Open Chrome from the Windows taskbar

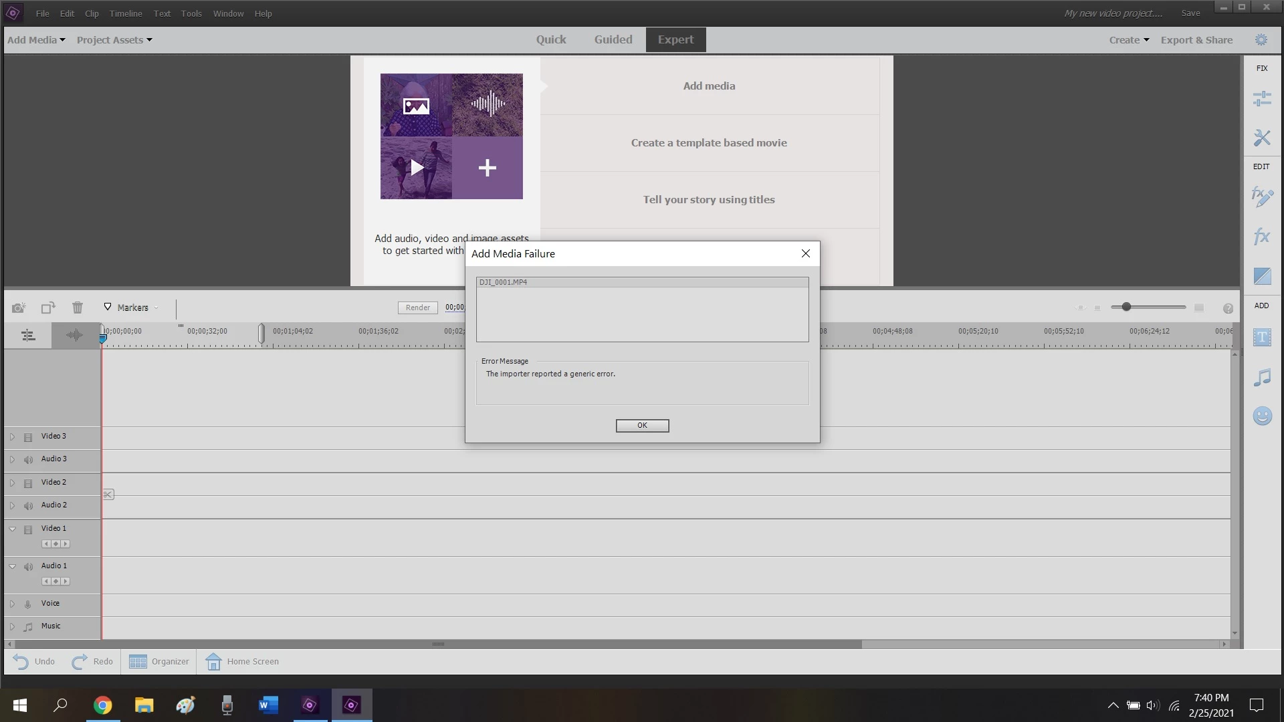coord(102,705)
